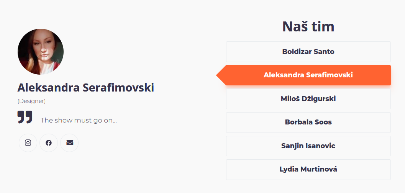
Task: Click the "Naš tim" section heading
Action: [x=308, y=26]
